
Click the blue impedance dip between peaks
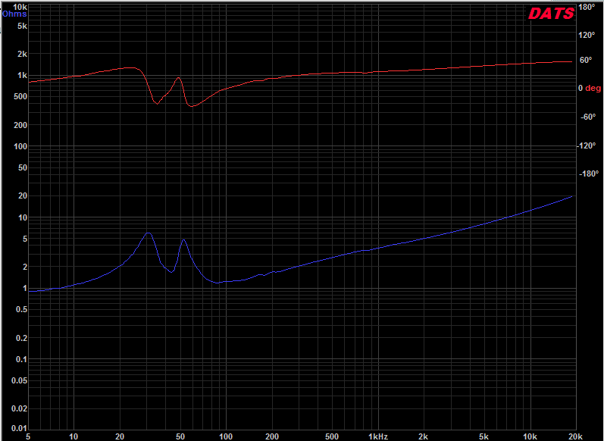[x=172, y=271]
